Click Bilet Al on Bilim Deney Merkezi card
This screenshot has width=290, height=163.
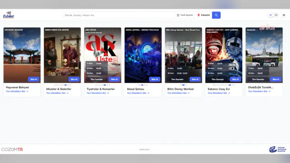point(195,79)
